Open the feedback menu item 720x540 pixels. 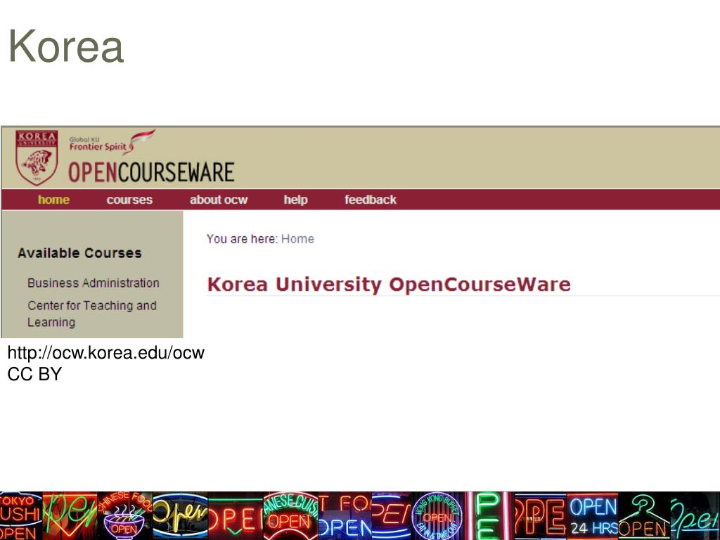coord(371,200)
